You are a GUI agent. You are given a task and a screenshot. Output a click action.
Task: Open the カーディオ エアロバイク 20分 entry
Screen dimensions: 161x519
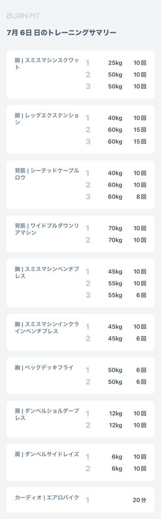pyautogui.click(x=80, y=500)
